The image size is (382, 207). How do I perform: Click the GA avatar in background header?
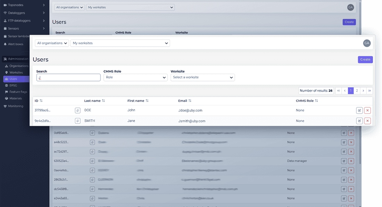tap(350, 7)
